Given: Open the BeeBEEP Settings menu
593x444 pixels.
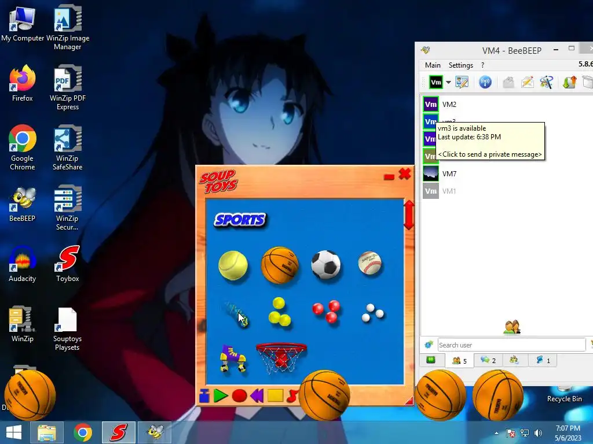Looking at the screenshot, I should pyautogui.click(x=460, y=65).
